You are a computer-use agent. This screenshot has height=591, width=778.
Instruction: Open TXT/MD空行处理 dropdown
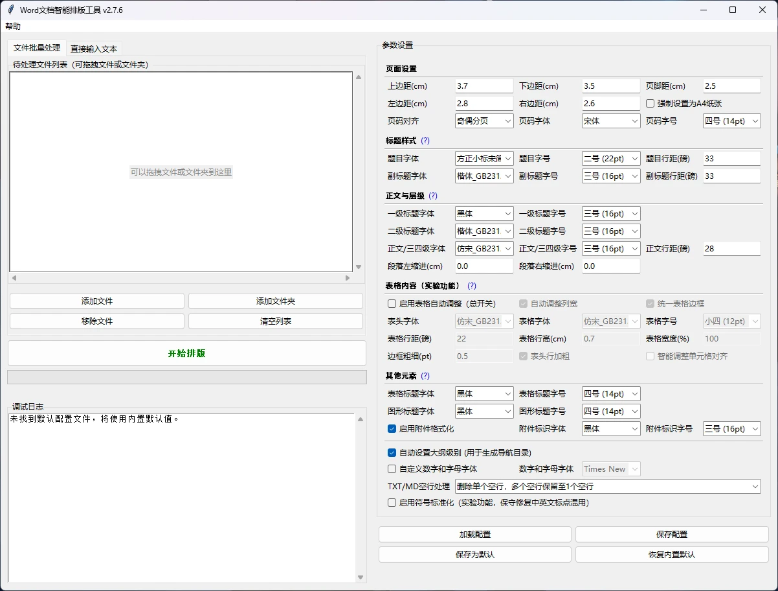tap(608, 486)
